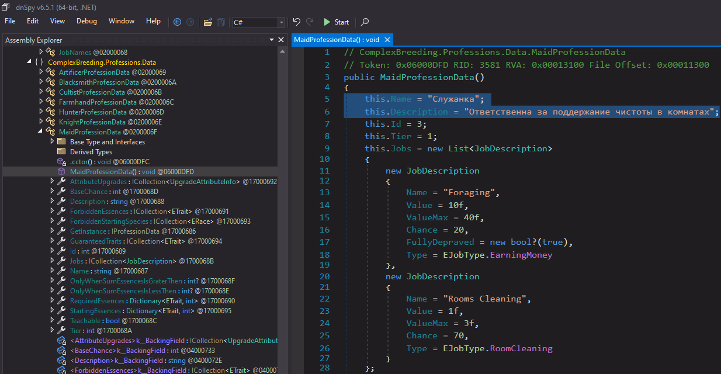The height and width of the screenshot is (374, 721).
Task: Click the EJobType.RoomCleaning reference in code
Action: pos(521,348)
